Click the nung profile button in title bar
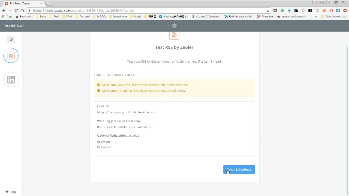This screenshot has height=196, width=349. click(320, 2)
